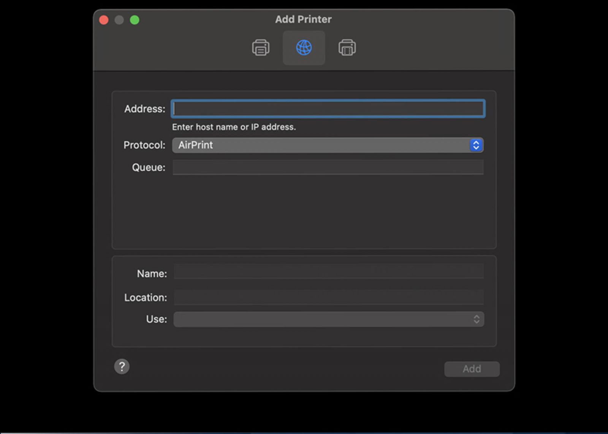The height and width of the screenshot is (434, 608).
Task: Click the green zoom window button
Action: [135, 20]
